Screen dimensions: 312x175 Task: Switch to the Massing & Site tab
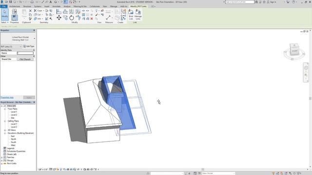pyautogui.click(x=80, y=6)
